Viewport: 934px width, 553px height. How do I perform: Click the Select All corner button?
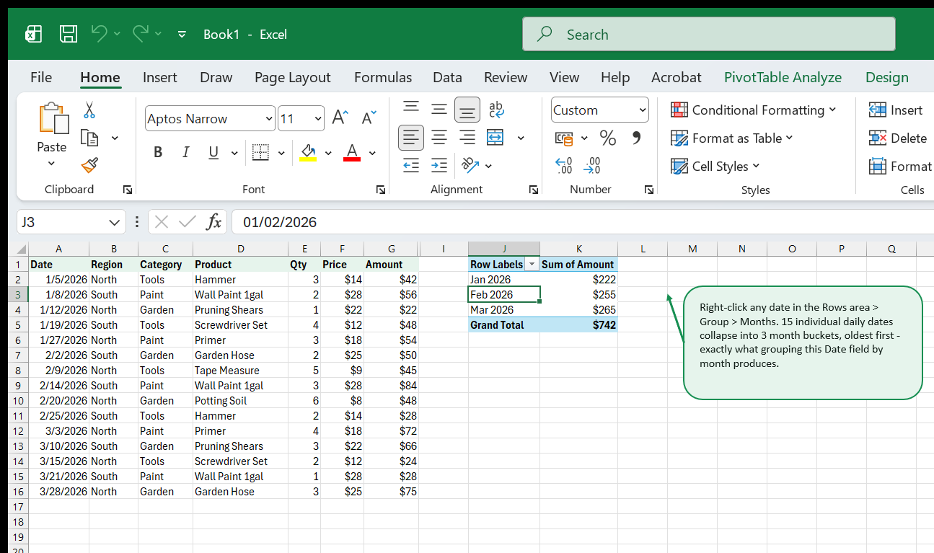click(19, 249)
